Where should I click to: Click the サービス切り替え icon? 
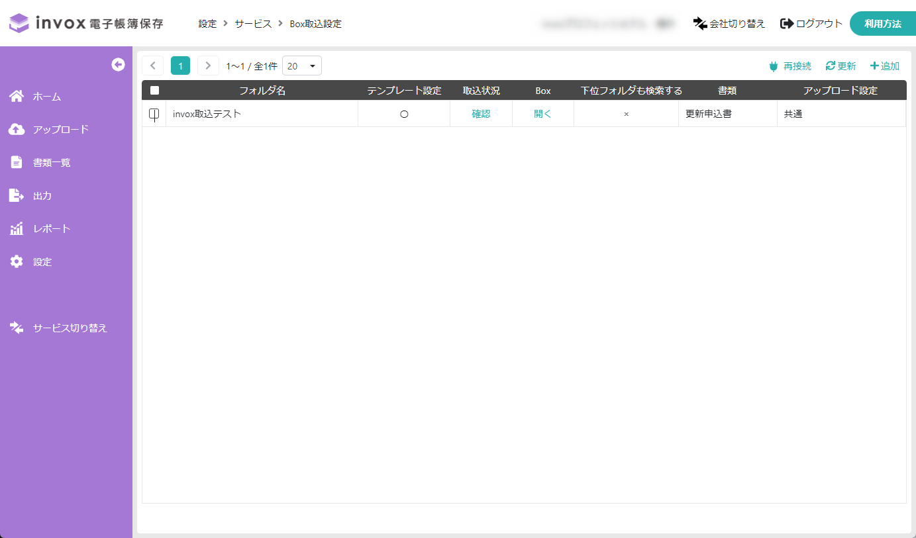pos(16,327)
